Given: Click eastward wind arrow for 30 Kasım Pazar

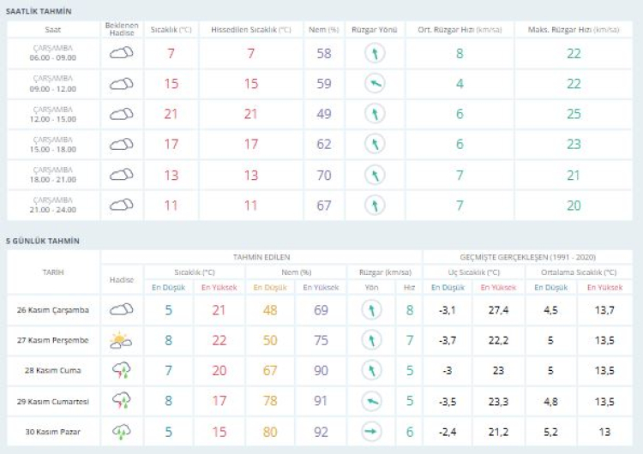Looking at the screenshot, I should coord(372,432).
